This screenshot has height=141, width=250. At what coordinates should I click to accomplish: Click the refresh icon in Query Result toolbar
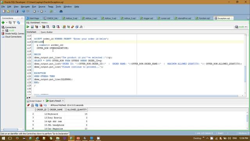tap(37, 105)
